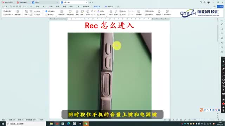Expand the 效果 effects dropdown
The image size is (225, 126).
88,15
